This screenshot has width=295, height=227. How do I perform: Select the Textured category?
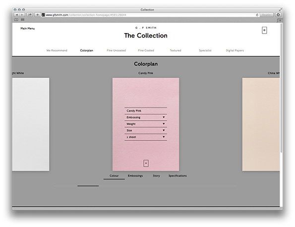tap(176, 50)
